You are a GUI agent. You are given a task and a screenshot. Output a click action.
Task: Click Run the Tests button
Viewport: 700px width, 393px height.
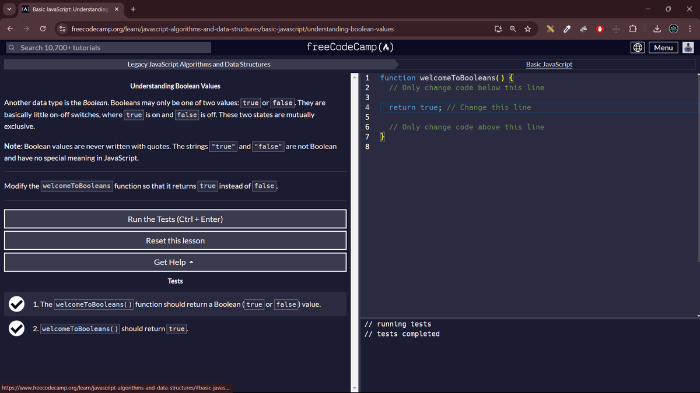pos(175,219)
